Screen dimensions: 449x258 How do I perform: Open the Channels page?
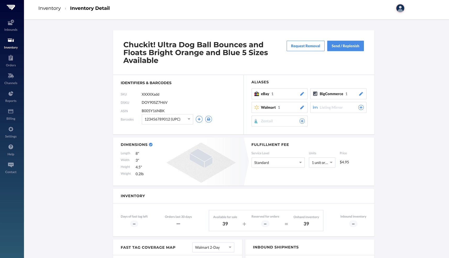click(x=11, y=79)
